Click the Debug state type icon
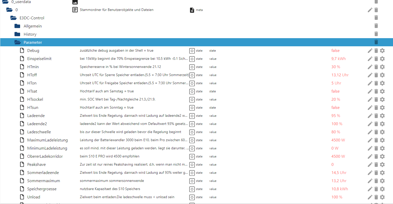 click(192, 51)
